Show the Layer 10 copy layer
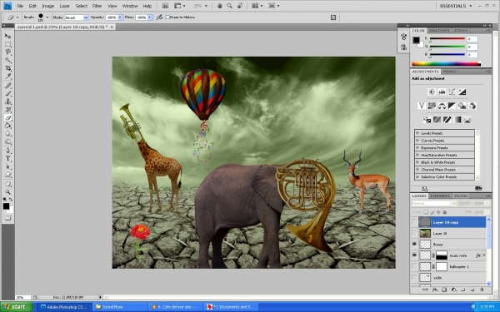500x312 pixels. [414, 222]
